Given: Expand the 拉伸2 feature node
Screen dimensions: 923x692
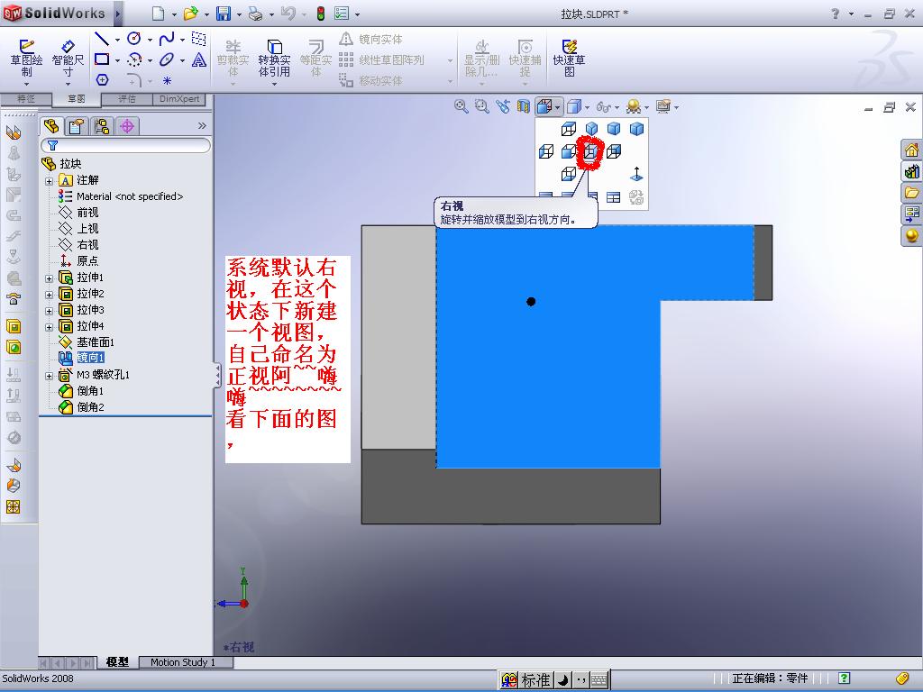Looking at the screenshot, I should click(50, 295).
